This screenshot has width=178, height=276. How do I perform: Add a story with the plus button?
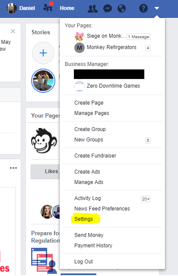pos(43,53)
